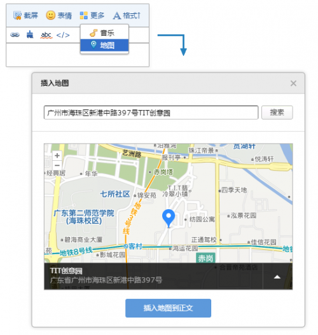Zoom in on the map
Image resolution: width=318 pixels, height=335 pixels.
tap(57, 156)
